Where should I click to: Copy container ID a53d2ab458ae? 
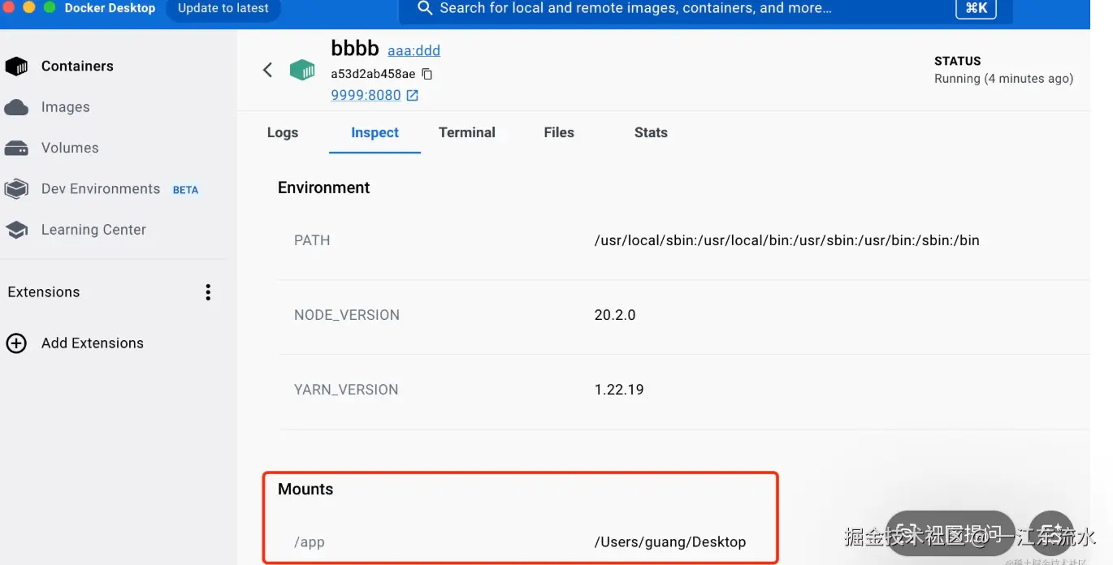click(x=427, y=74)
